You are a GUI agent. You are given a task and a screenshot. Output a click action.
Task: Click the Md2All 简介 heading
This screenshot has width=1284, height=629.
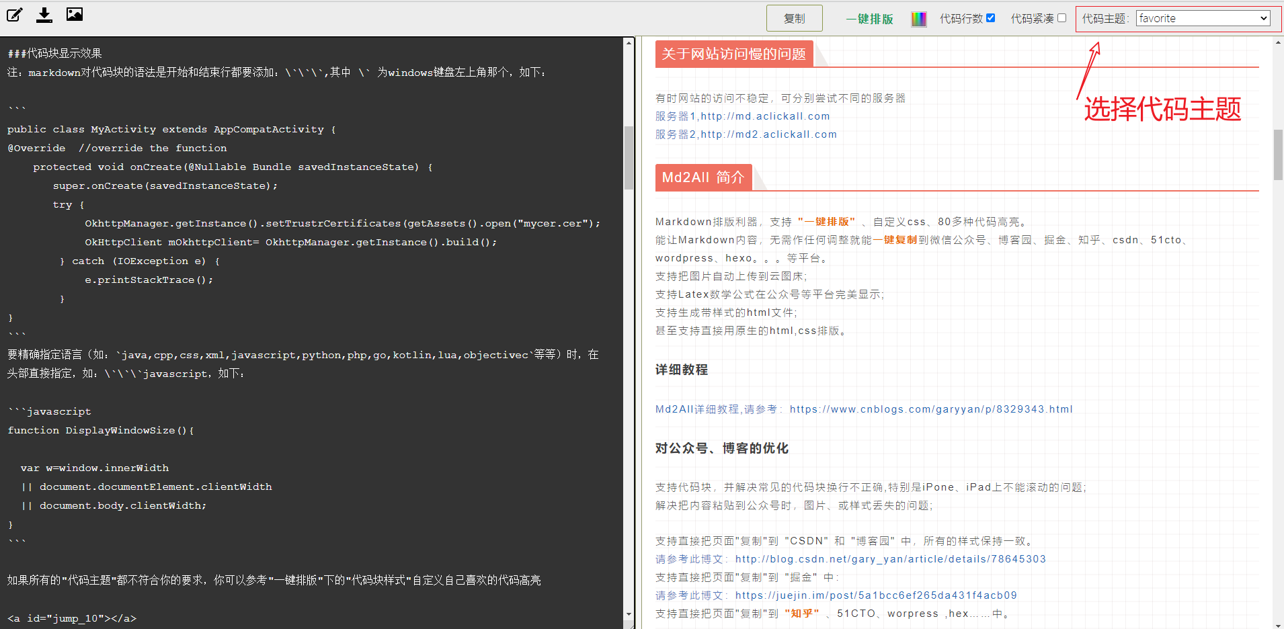pos(703,177)
